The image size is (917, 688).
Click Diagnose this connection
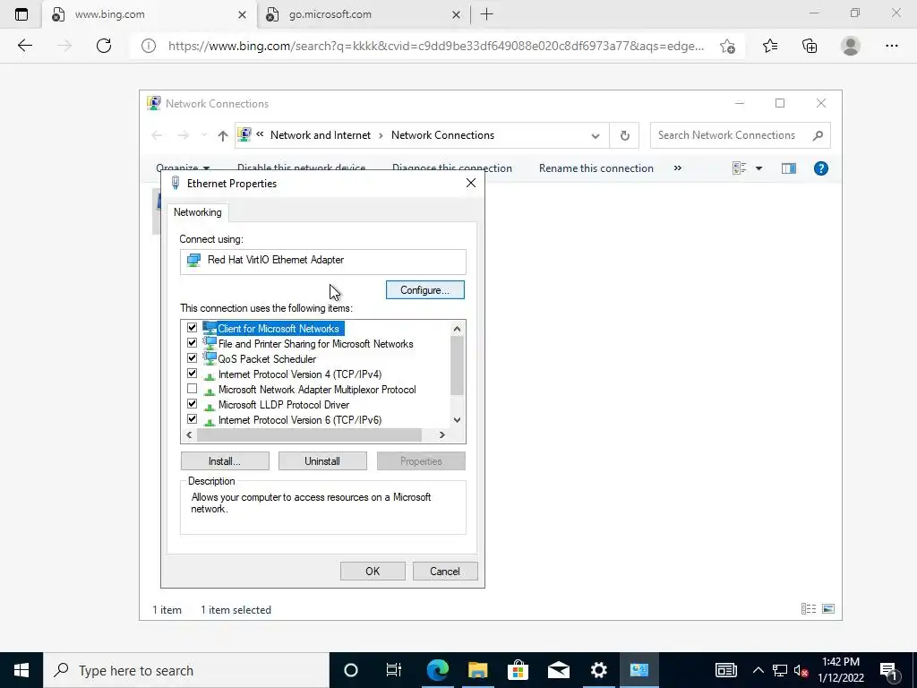451,168
